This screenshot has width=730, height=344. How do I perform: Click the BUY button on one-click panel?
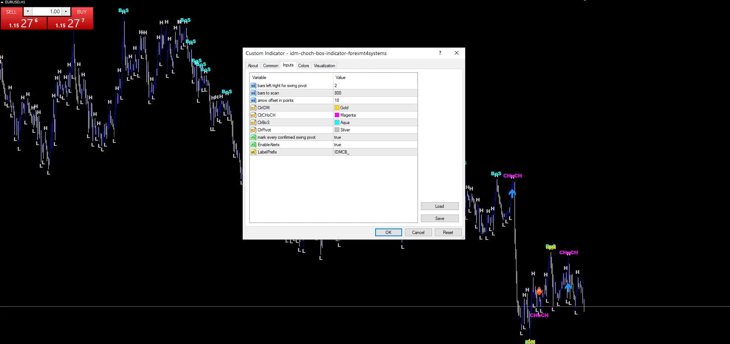point(82,12)
